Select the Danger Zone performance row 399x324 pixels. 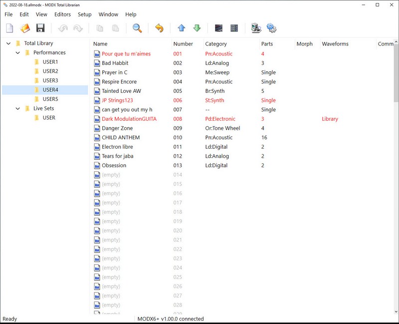coord(118,128)
